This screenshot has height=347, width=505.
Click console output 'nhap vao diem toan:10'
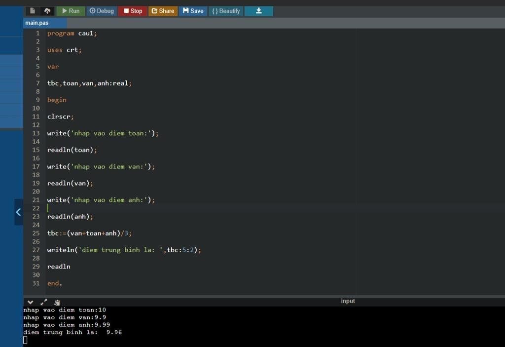click(x=65, y=310)
